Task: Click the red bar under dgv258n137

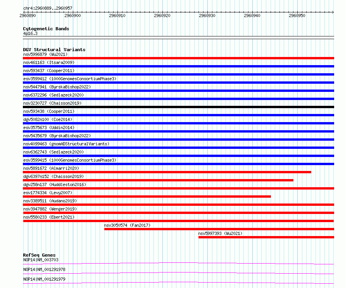Action: click(178, 188)
